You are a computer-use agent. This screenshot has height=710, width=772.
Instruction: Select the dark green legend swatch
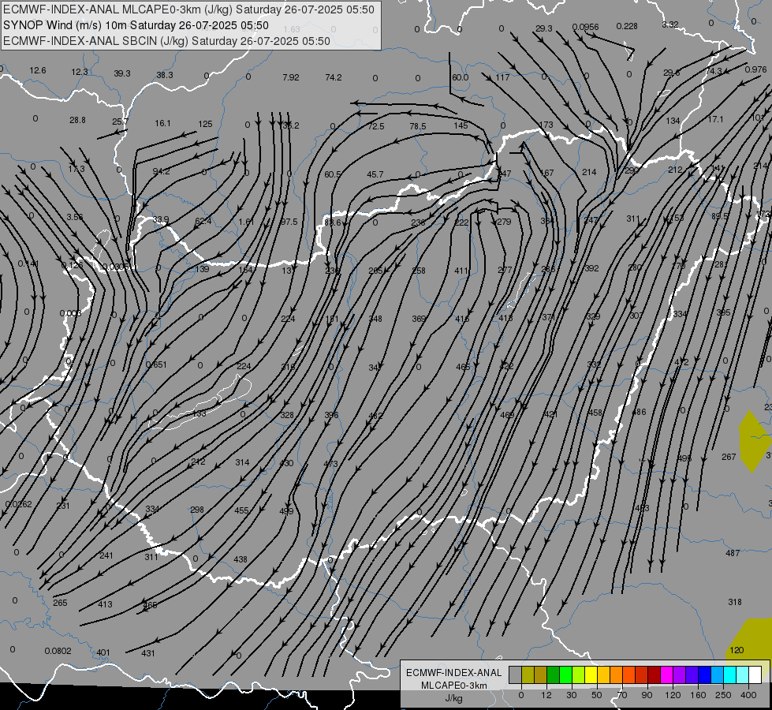[x=554, y=674]
